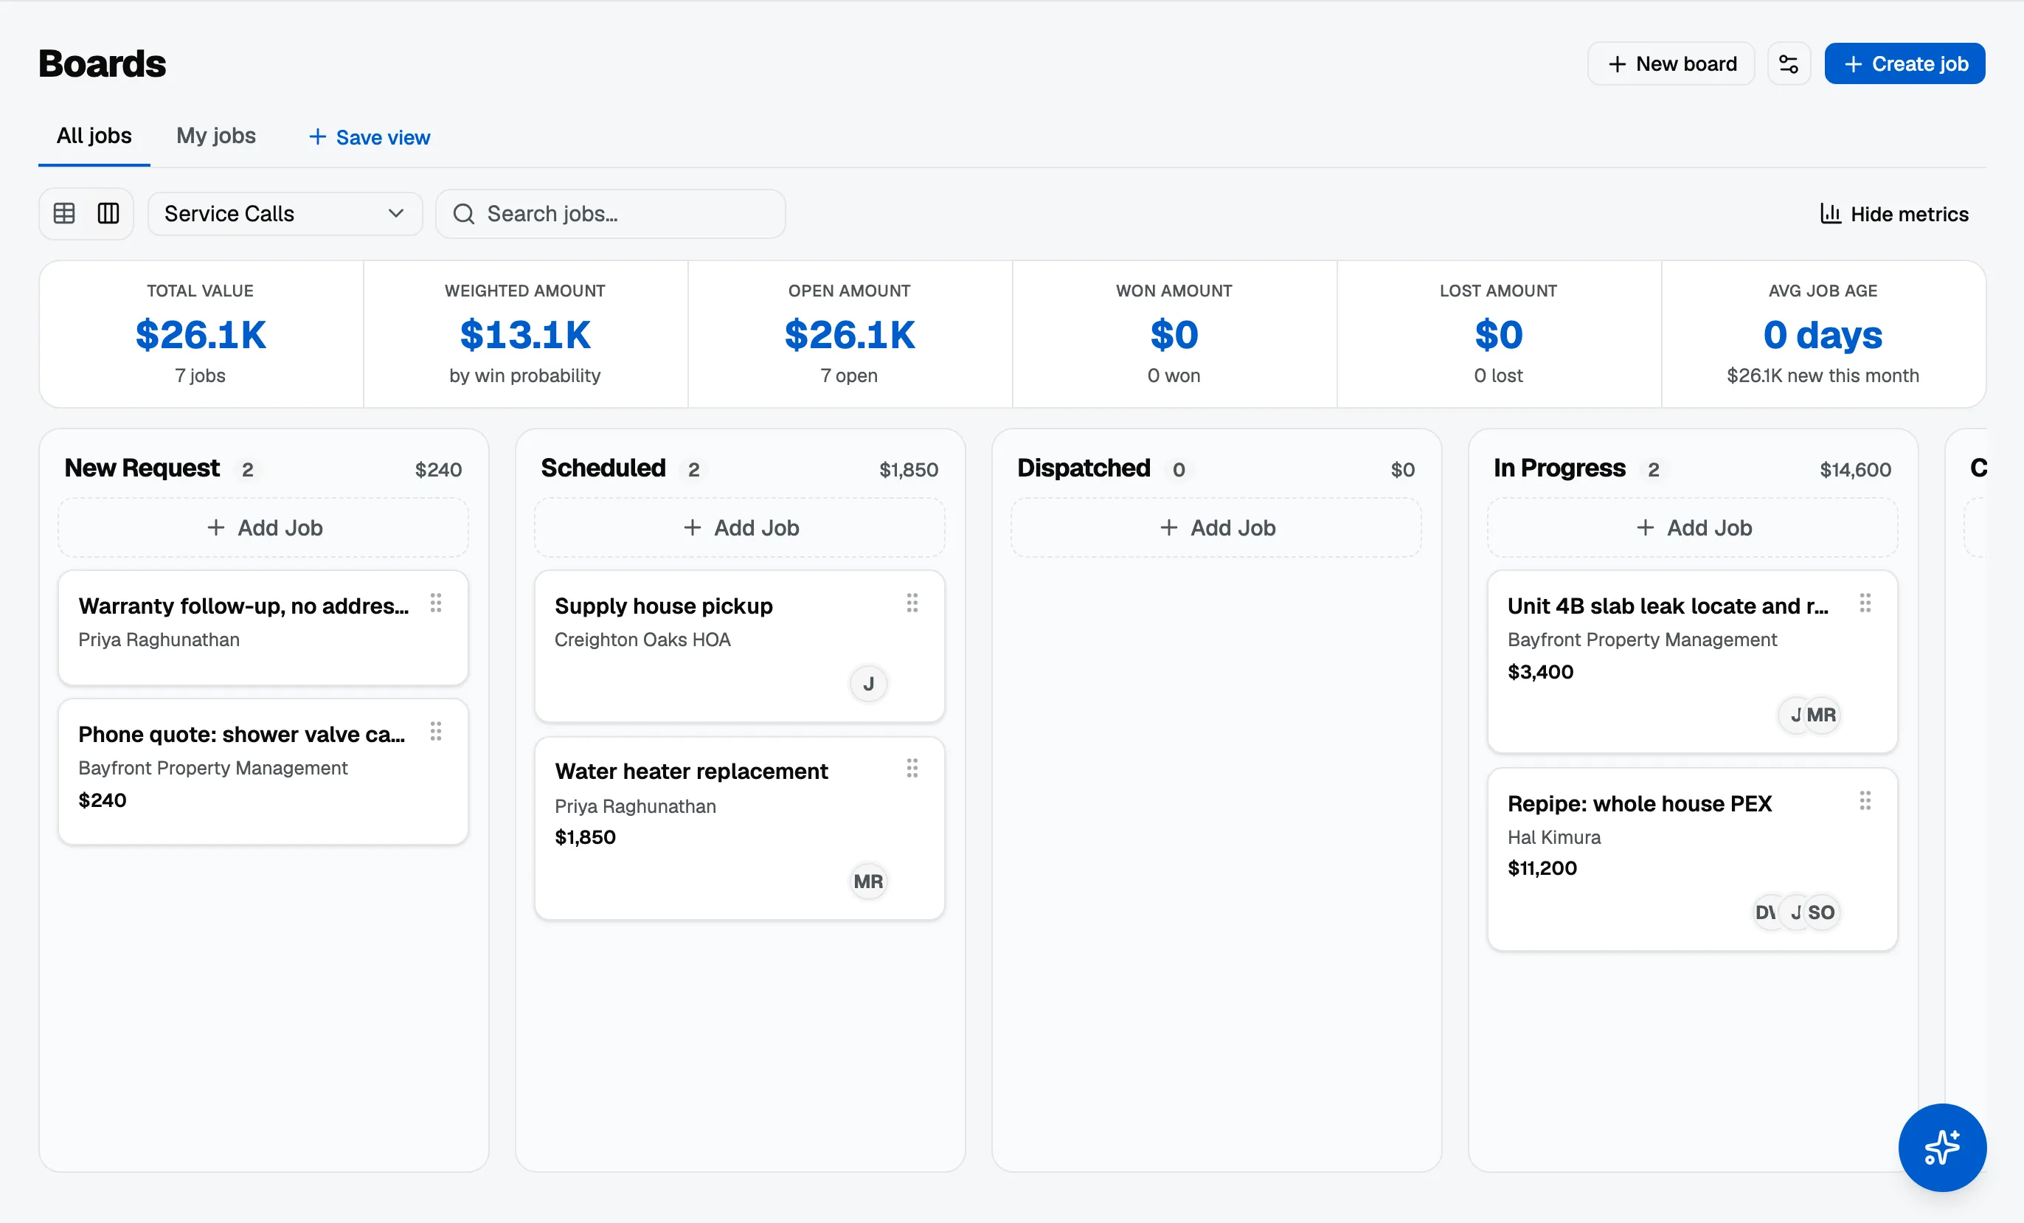Image resolution: width=2024 pixels, height=1223 pixels.
Task: Add Job in In Progress column
Action: point(1693,527)
